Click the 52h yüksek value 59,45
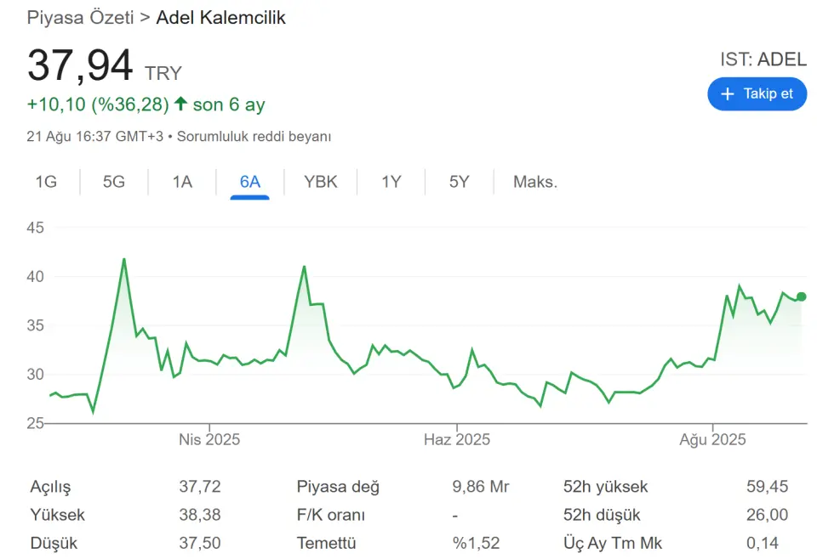The image size is (817, 559). coord(767,486)
